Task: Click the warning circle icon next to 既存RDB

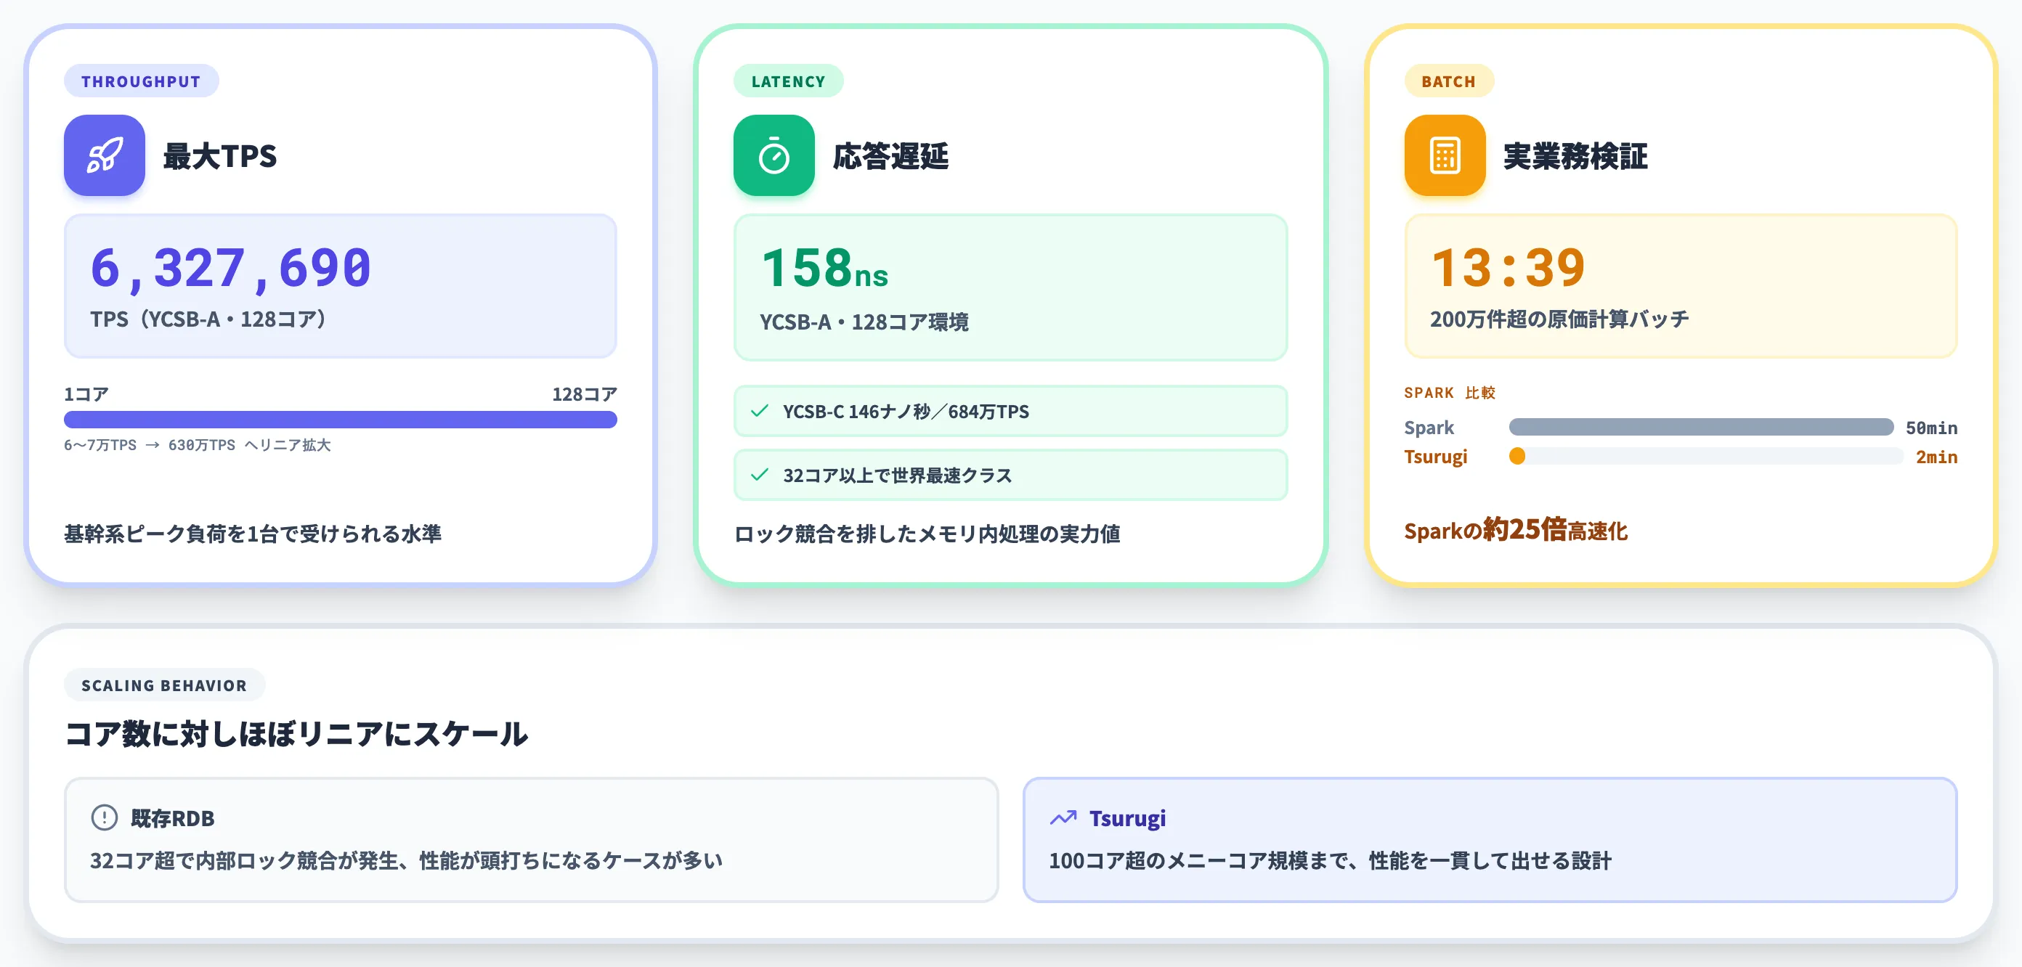Action: click(x=105, y=818)
